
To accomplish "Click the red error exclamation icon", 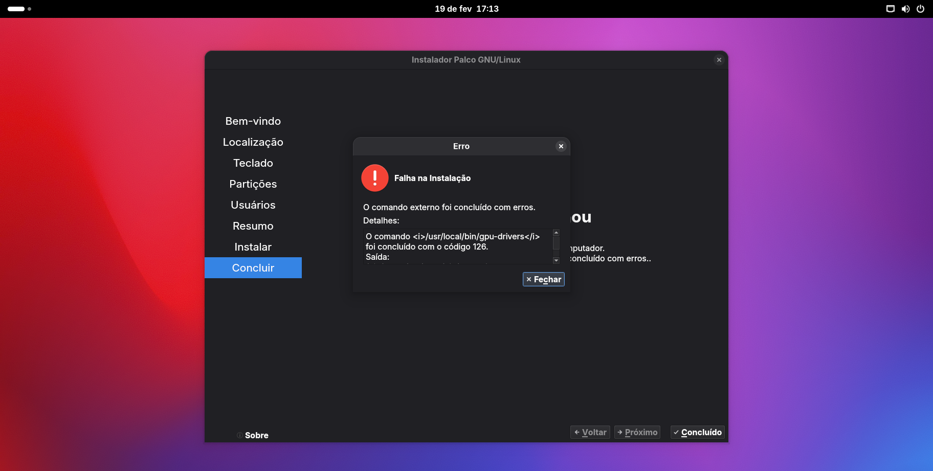I will coord(374,178).
